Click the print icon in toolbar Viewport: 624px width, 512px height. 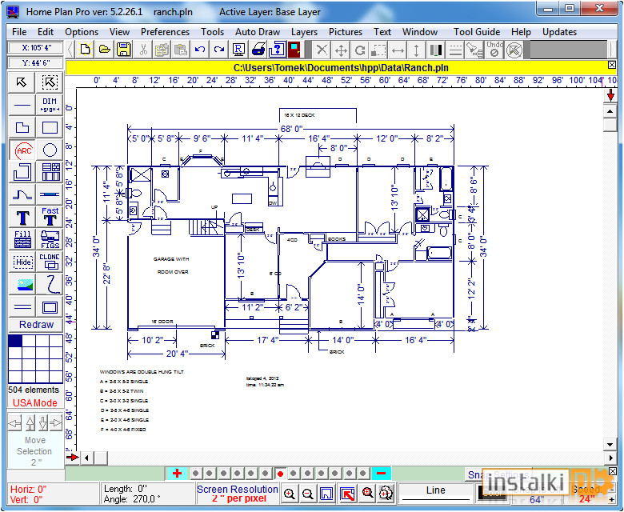click(258, 50)
